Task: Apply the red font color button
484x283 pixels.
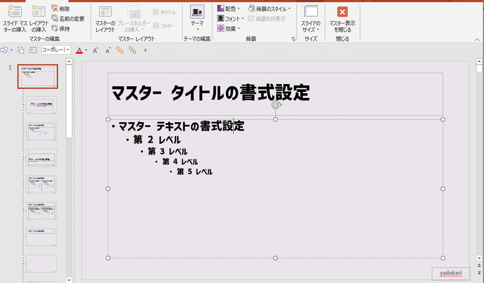Action: [x=79, y=50]
